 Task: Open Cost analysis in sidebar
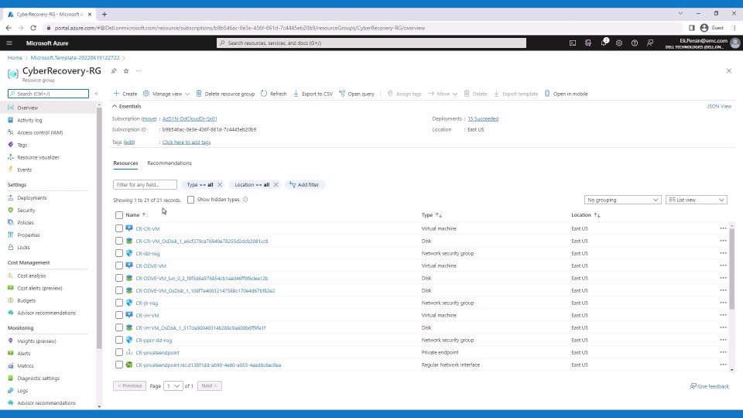point(31,276)
